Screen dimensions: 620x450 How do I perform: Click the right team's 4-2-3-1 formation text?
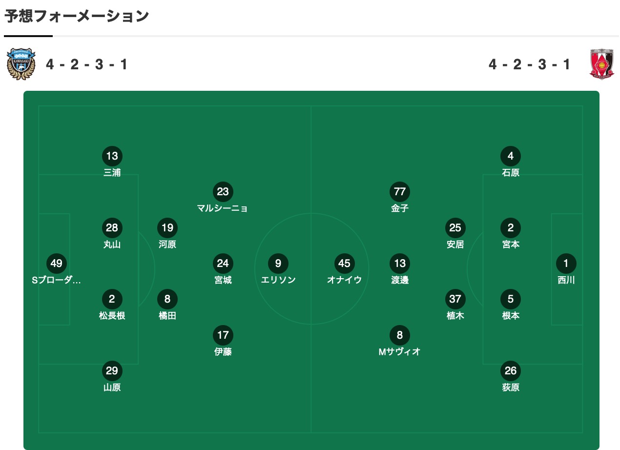pyautogui.click(x=529, y=64)
